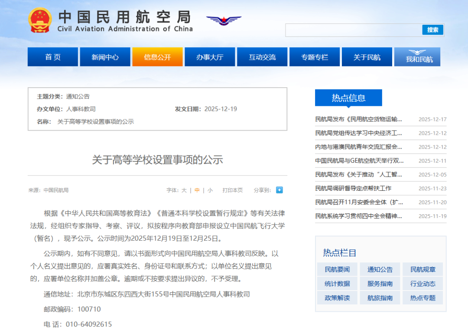Screen dimensions: 468x330
Task: Open 民航局调研督导定点帮扶工作 news link
Action: pos(353,188)
